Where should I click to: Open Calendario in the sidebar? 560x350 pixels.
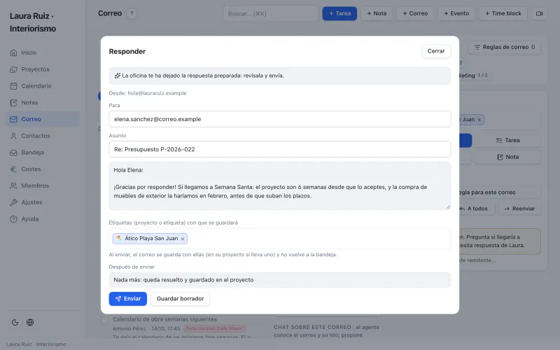pyautogui.click(x=43, y=85)
